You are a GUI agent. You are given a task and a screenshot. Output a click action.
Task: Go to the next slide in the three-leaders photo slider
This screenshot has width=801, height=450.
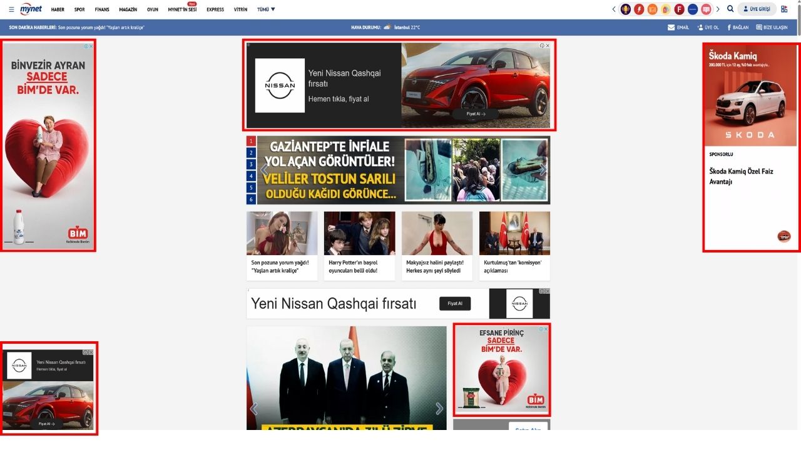(x=439, y=409)
